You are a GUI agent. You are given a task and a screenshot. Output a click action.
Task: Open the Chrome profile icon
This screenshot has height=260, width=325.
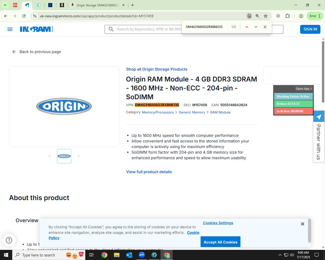[301, 16]
